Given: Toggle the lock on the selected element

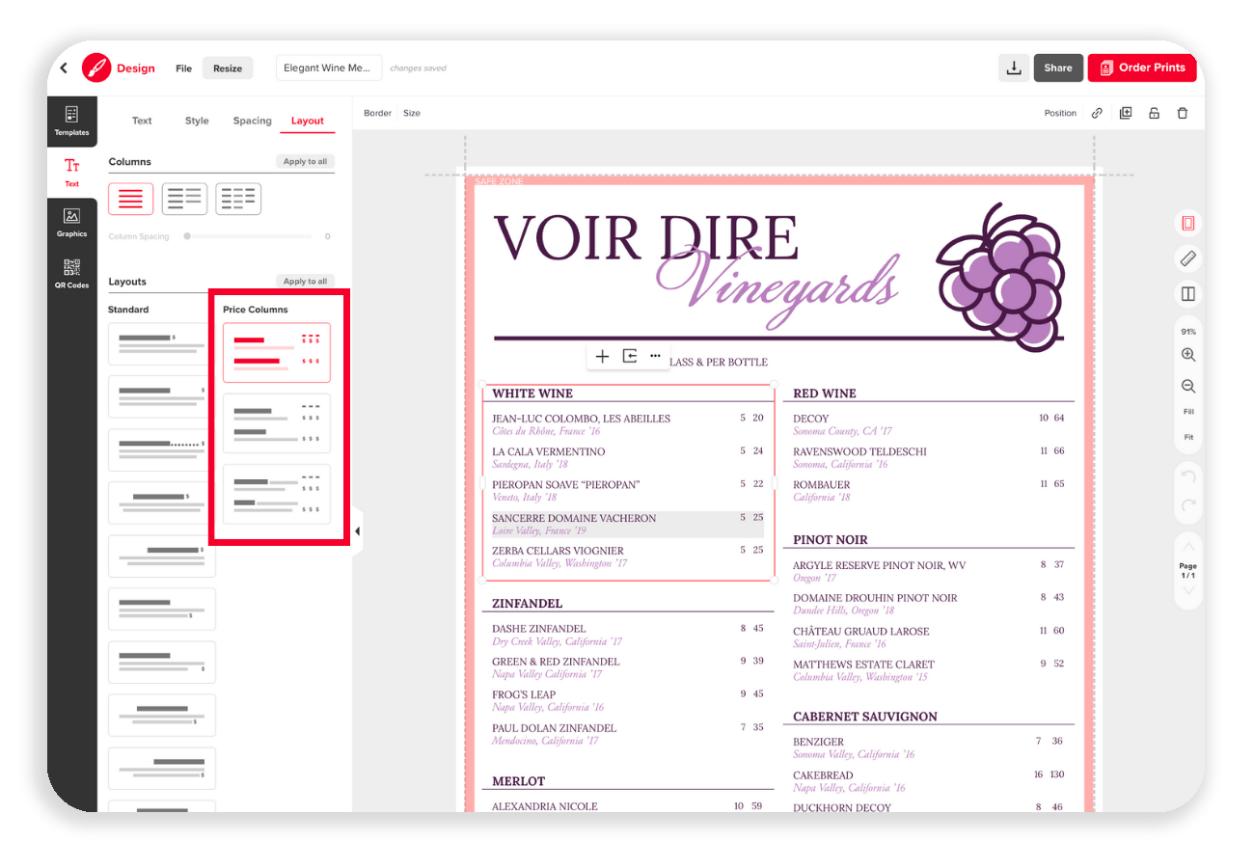Looking at the screenshot, I should click(x=1154, y=113).
